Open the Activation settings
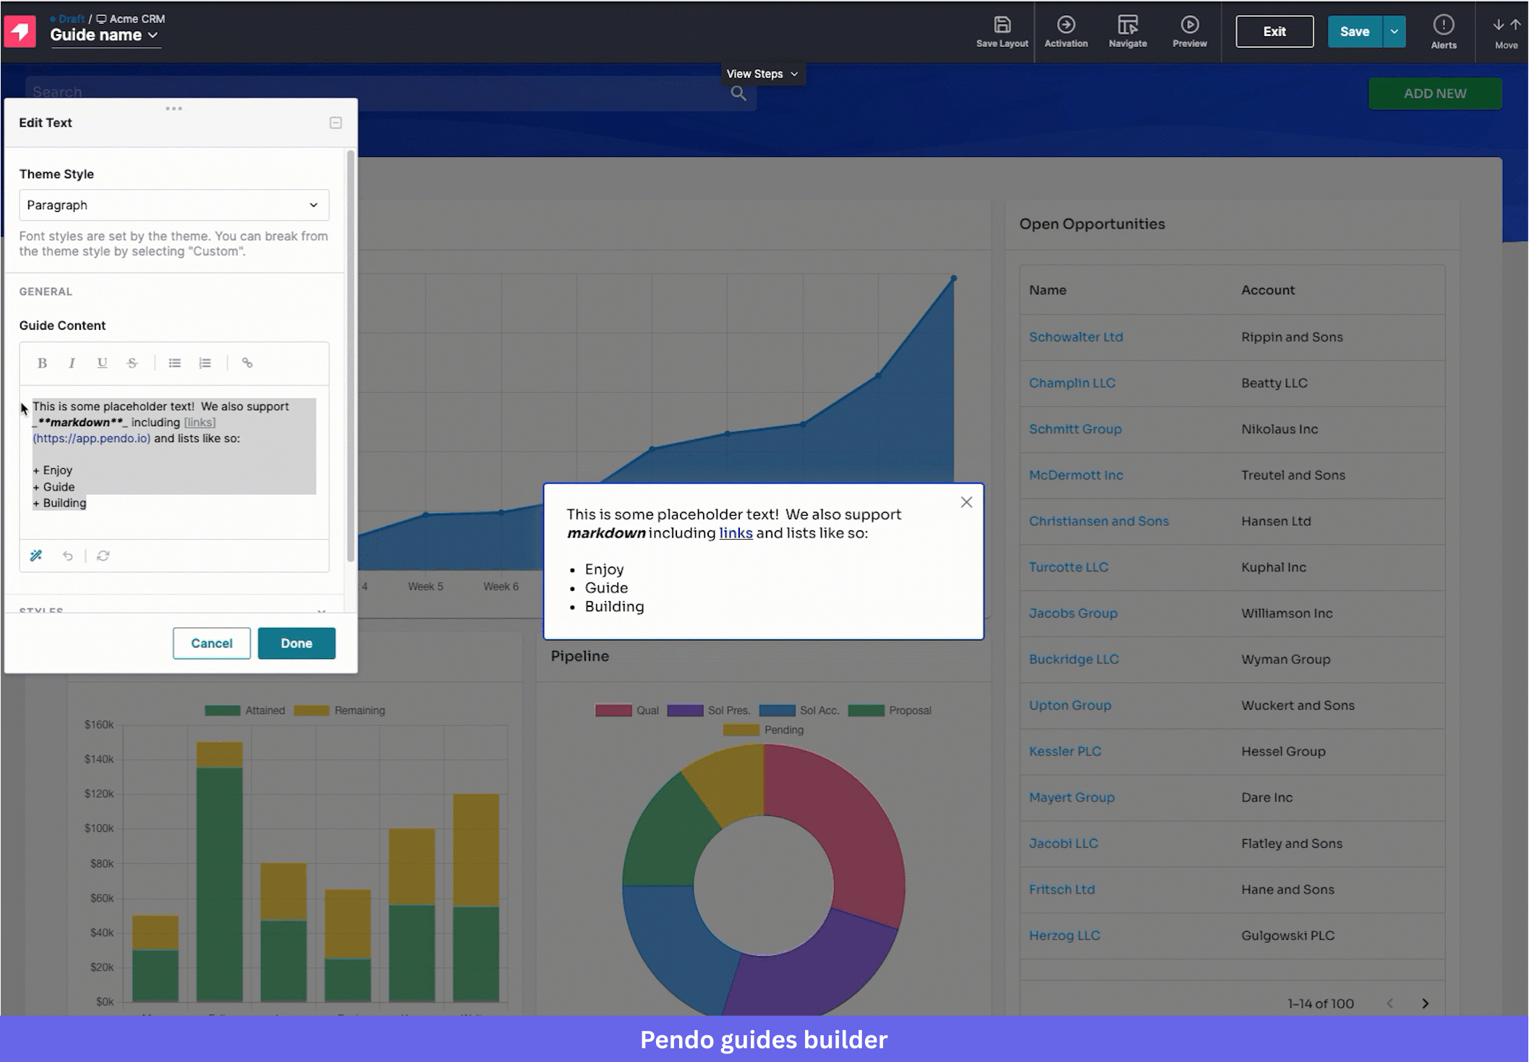Viewport: 1529px width, 1062px height. point(1065,31)
